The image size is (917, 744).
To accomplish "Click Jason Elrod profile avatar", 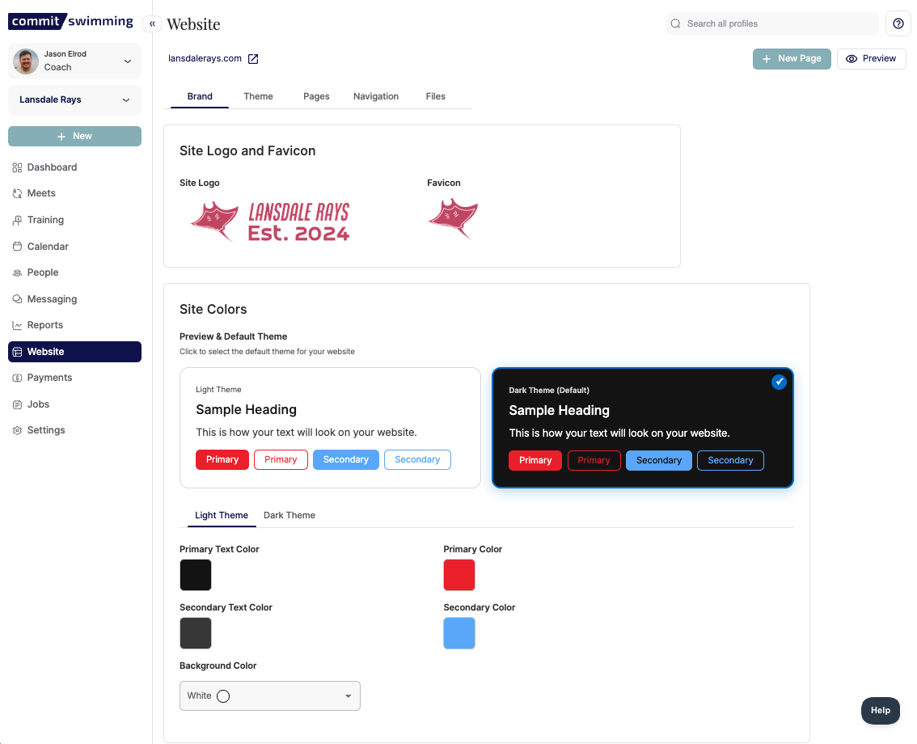I will coord(26,61).
